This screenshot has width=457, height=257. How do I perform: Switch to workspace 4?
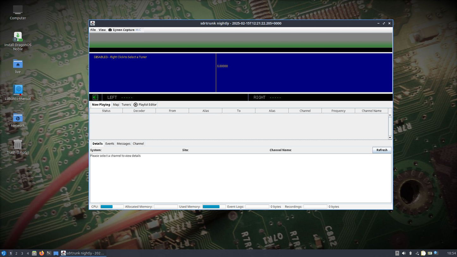click(28, 253)
